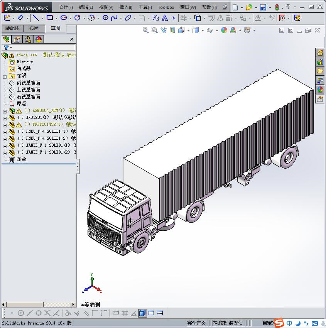
Task: Open the FeatureManager design tree tab
Action: tap(6, 39)
